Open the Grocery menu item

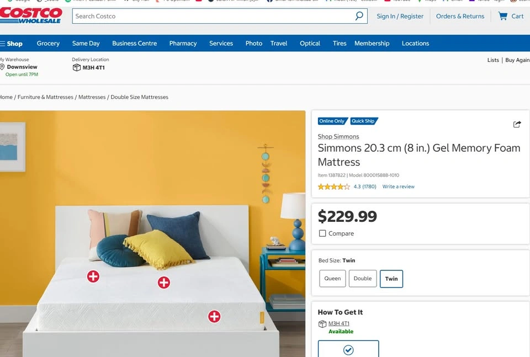pyautogui.click(x=48, y=43)
